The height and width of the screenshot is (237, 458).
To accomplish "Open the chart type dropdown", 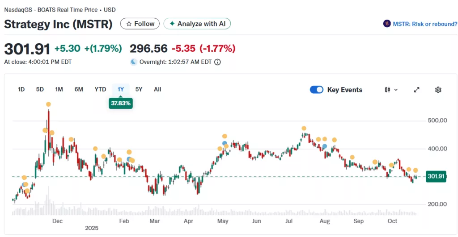I will click(391, 90).
